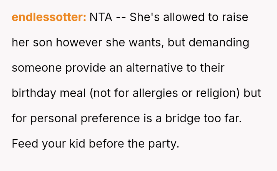
Task: Click the endlessotter username link
Action: [49, 18]
